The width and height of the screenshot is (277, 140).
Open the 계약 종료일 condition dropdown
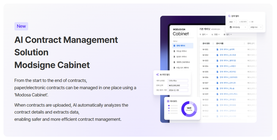tap(238, 27)
